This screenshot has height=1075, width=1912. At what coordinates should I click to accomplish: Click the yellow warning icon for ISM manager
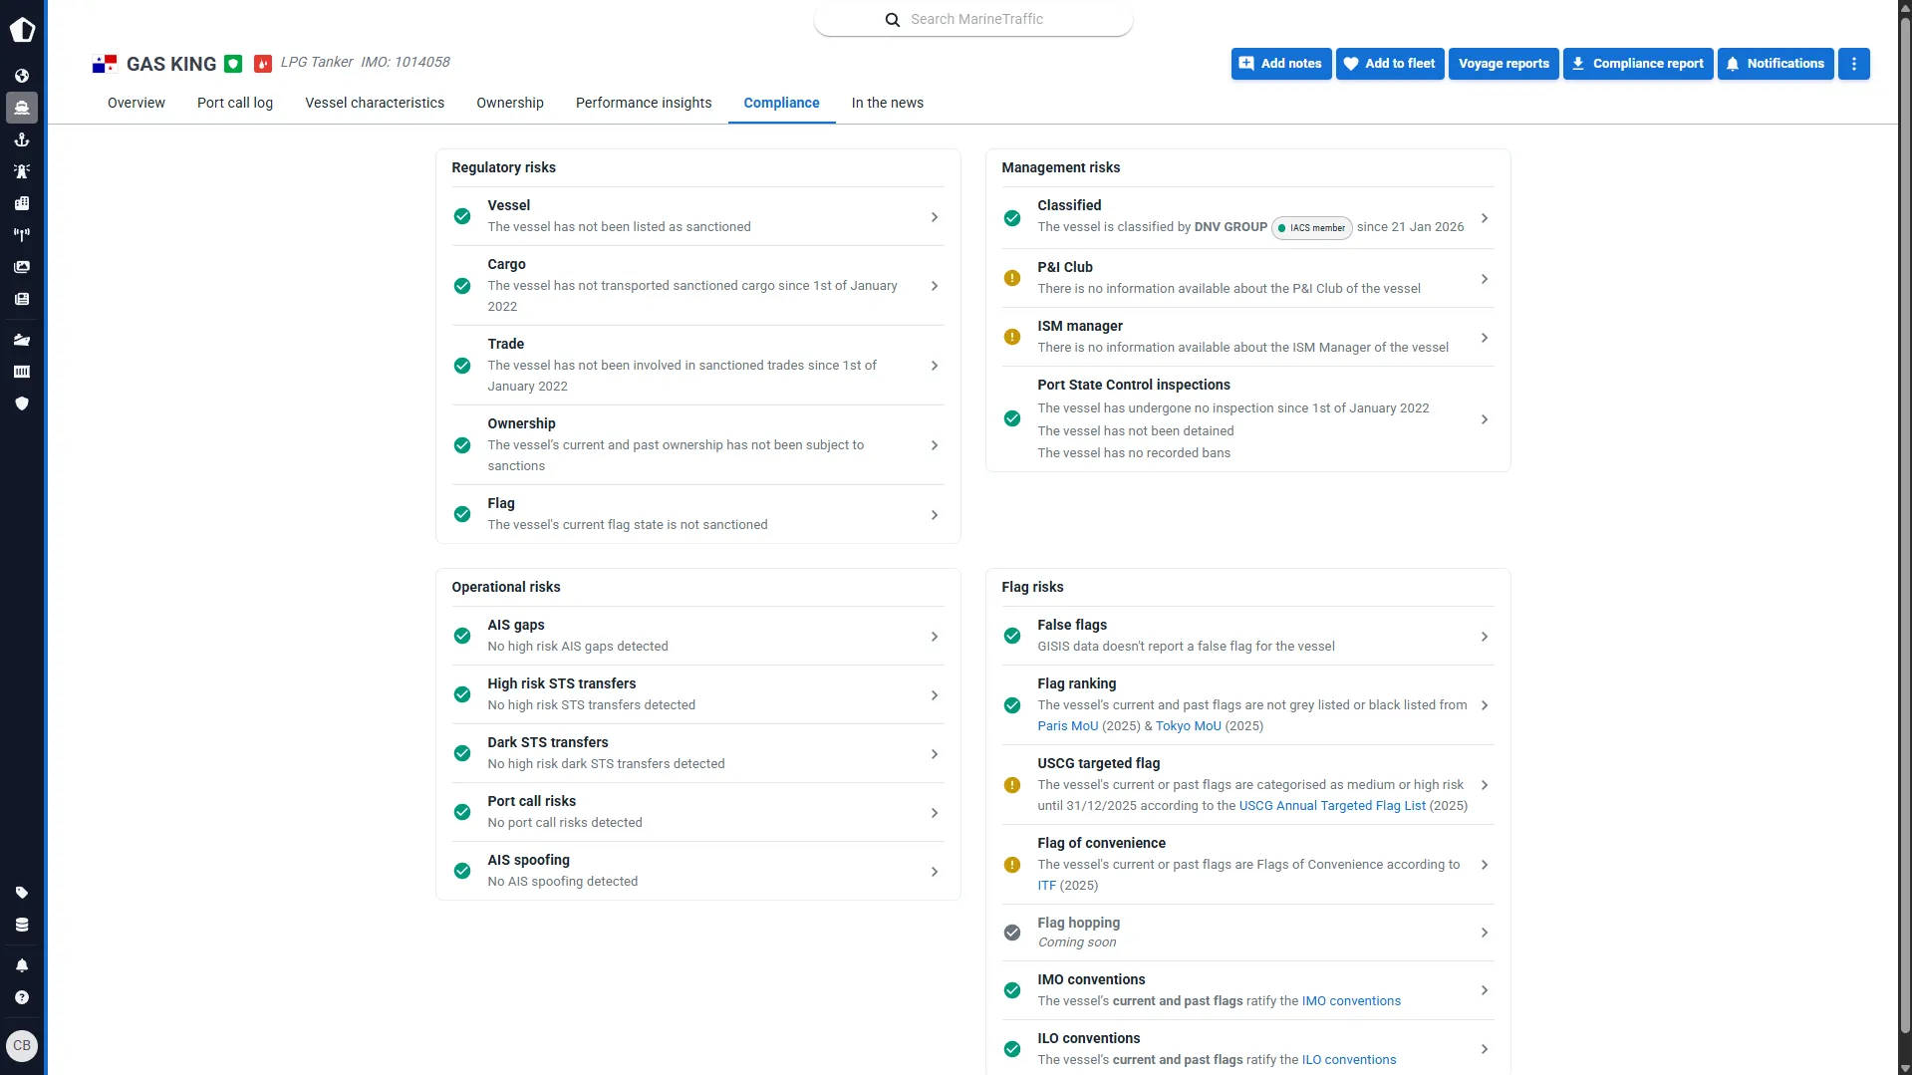pyautogui.click(x=1012, y=337)
